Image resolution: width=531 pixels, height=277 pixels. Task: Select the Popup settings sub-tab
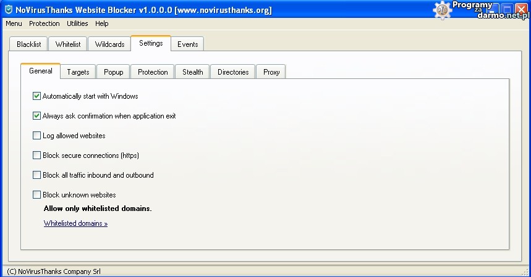113,72
